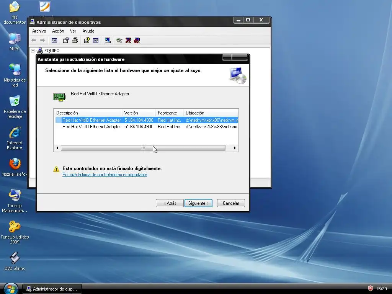Click the Fabricante column header

click(x=169, y=113)
